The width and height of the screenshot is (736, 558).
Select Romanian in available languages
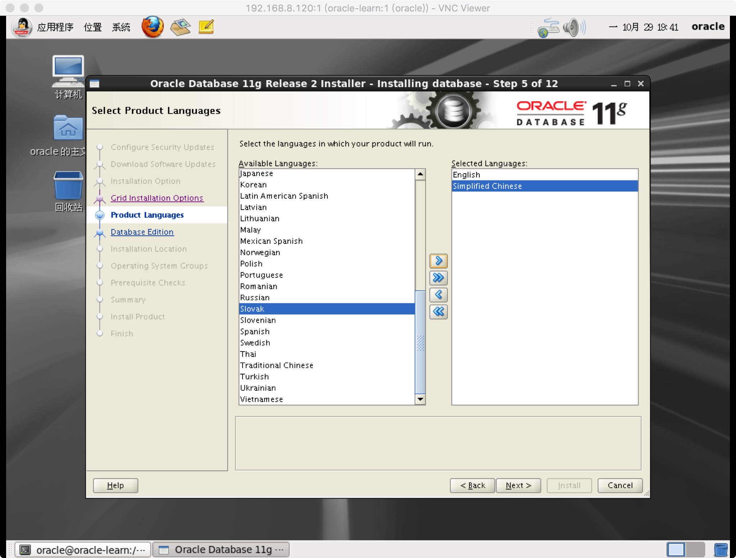coord(327,286)
